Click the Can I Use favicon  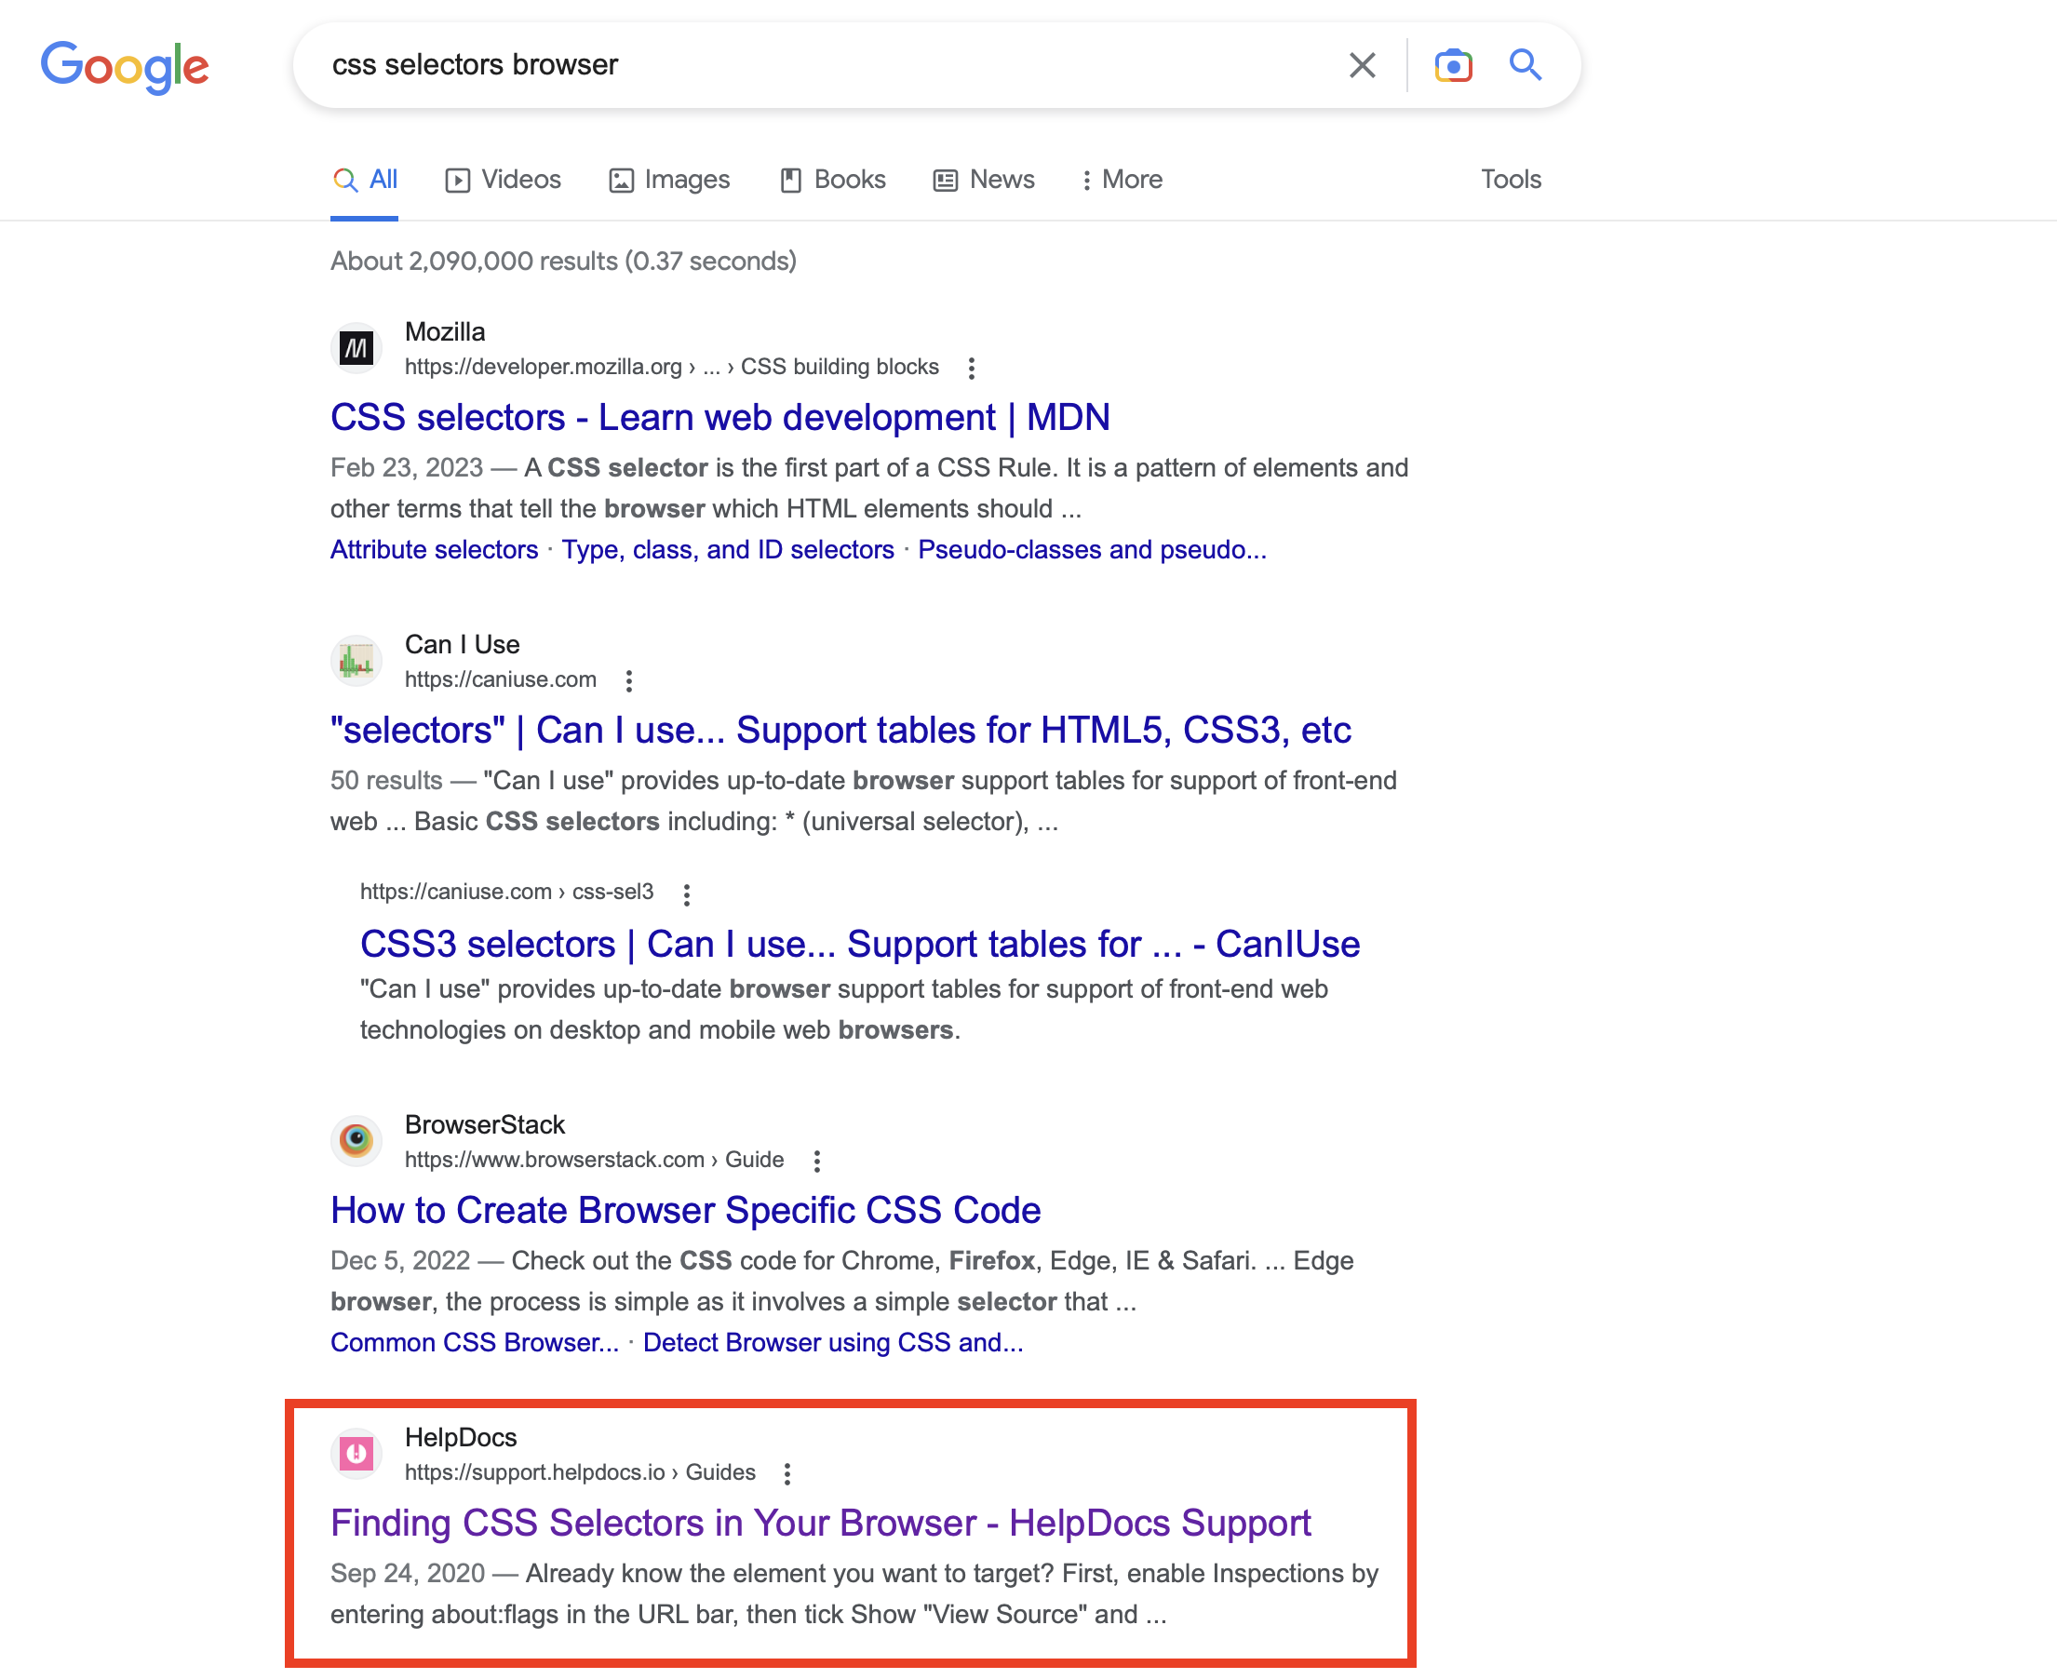pos(356,662)
